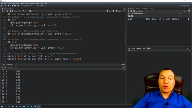
Task: Click the Find/Replace magnifier icon in editor
Action: pyautogui.click(x=23, y=11)
